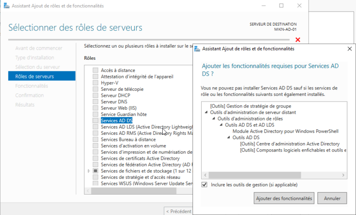Select Centre d'administration Active Directory item
This screenshot has width=356, height=215.
click(290, 144)
